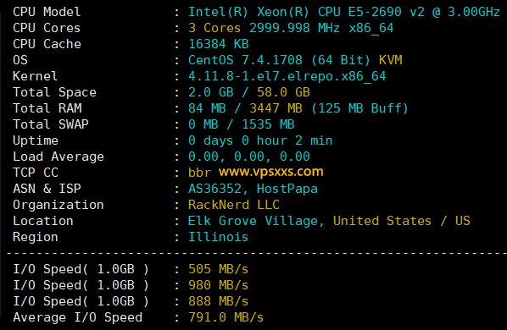Click the '84 MB' used RAM value
The image size is (507, 330).
click(x=207, y=108)
